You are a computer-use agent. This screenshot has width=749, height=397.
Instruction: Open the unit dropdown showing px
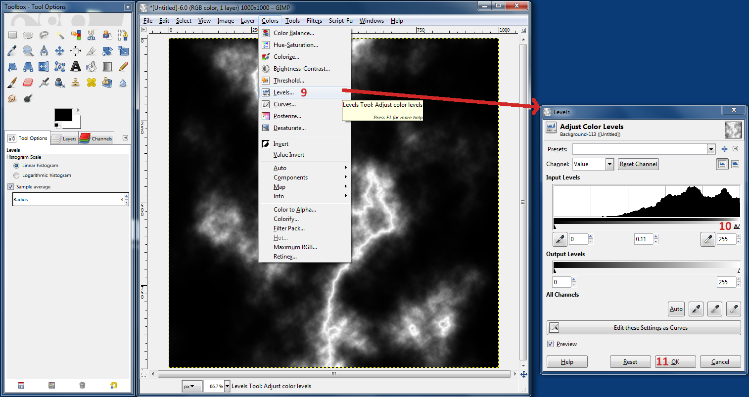coord(191,386)
